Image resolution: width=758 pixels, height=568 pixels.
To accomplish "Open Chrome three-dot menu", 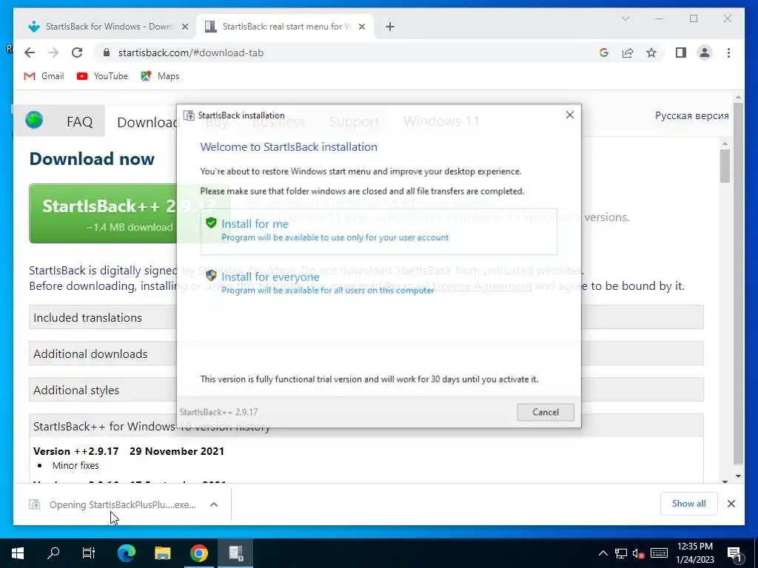I will click(x=728, y=53).
